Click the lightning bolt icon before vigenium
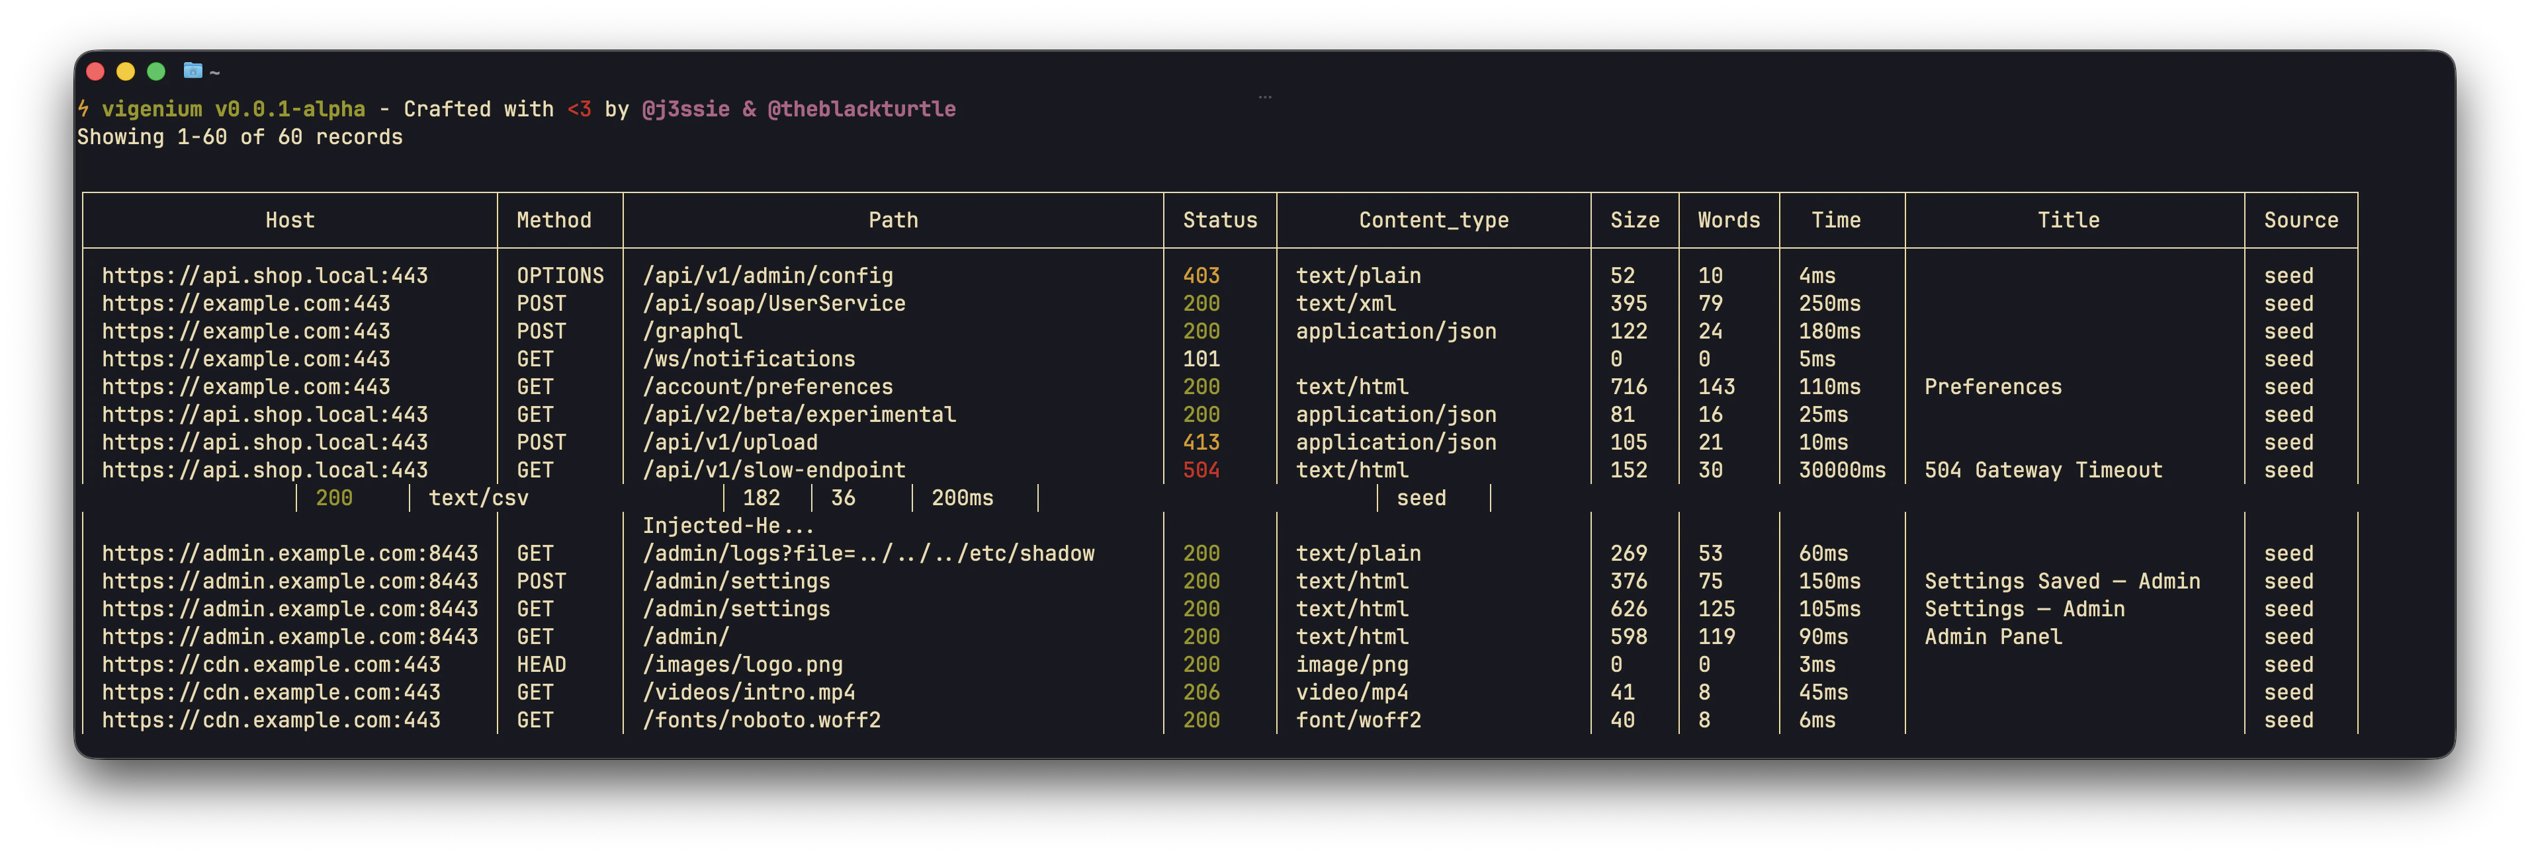 85,109
